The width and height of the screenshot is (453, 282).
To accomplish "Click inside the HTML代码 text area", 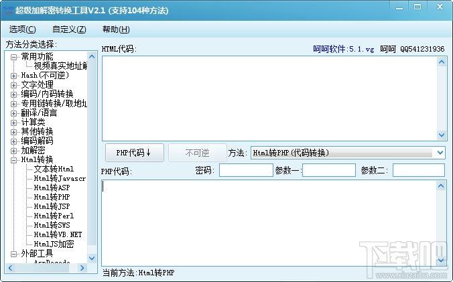I will point(269,98).
